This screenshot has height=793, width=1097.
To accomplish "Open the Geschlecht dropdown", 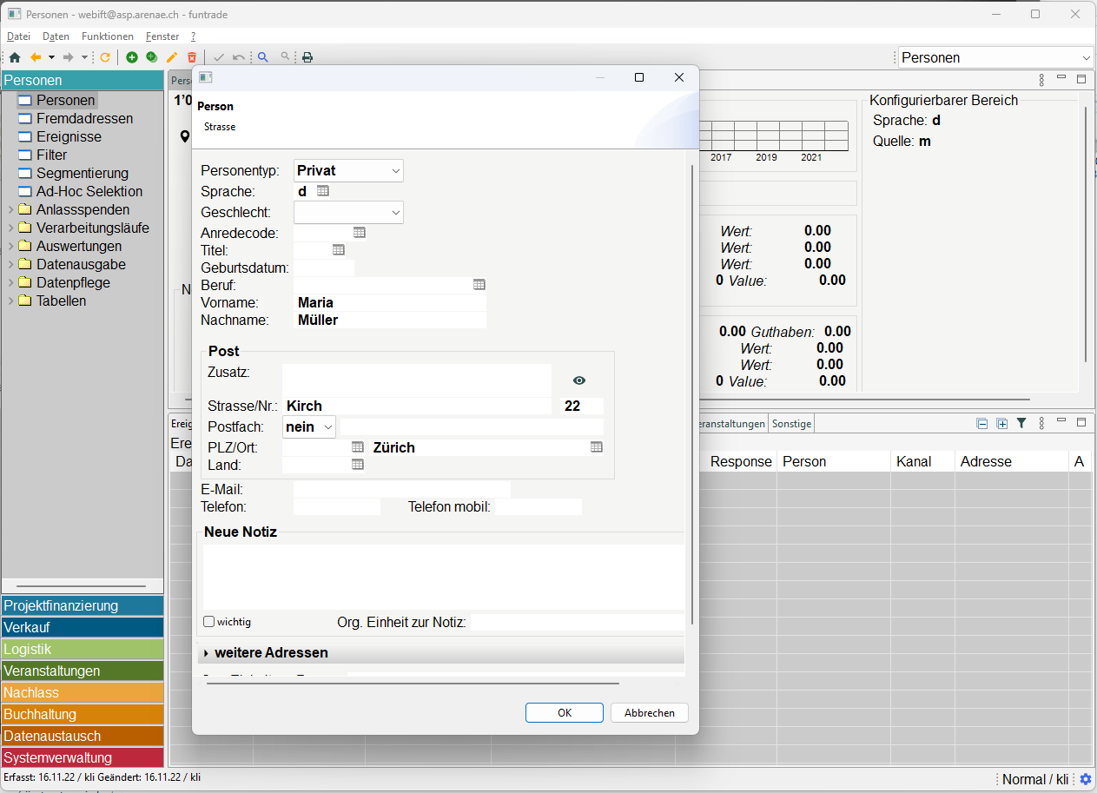I will coord(348,213).
